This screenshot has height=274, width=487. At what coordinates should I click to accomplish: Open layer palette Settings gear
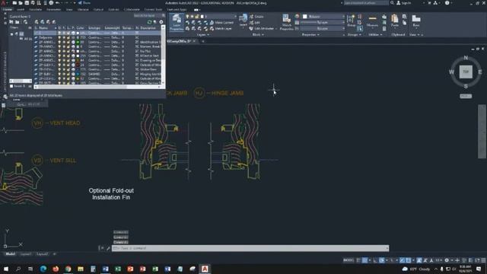point(161,22)
